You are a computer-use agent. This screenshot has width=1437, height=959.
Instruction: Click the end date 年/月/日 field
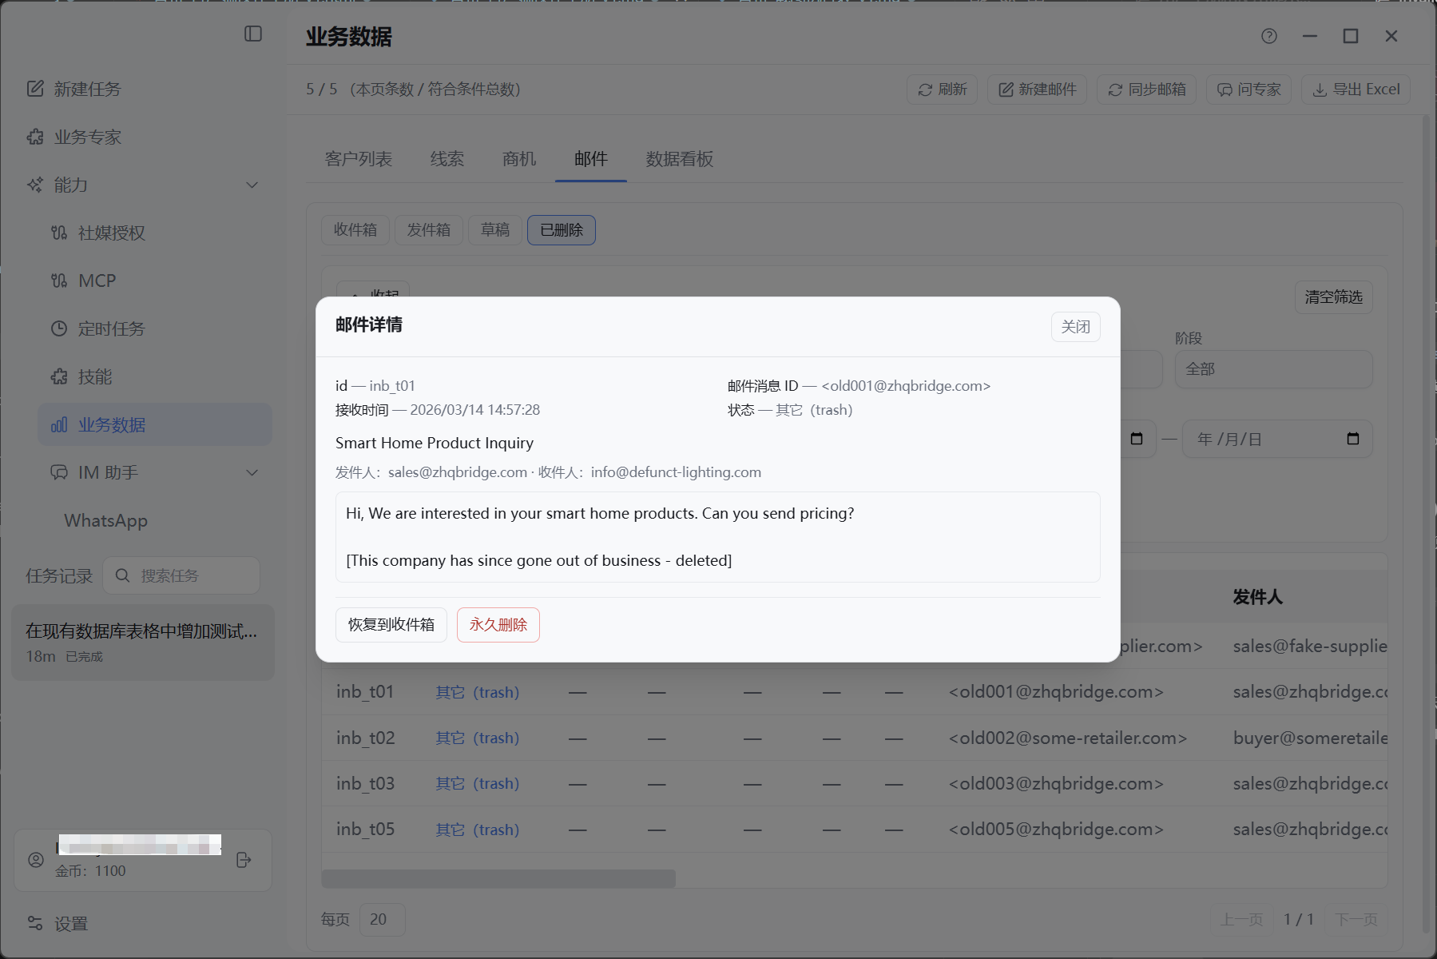1277,439
